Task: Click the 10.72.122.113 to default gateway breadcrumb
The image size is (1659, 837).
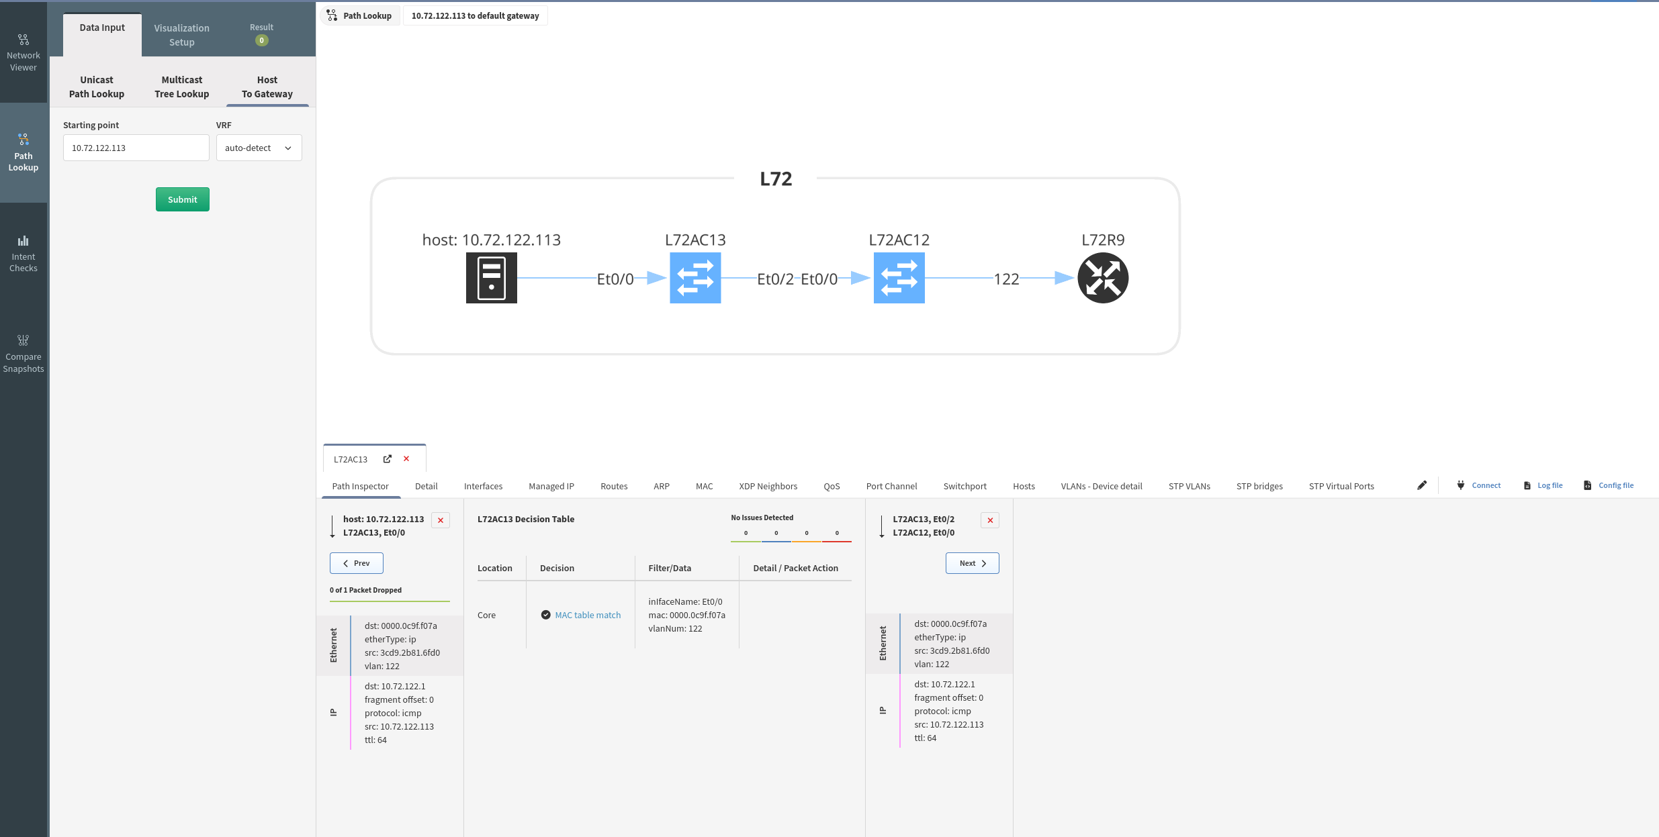Action: point(475,15)
